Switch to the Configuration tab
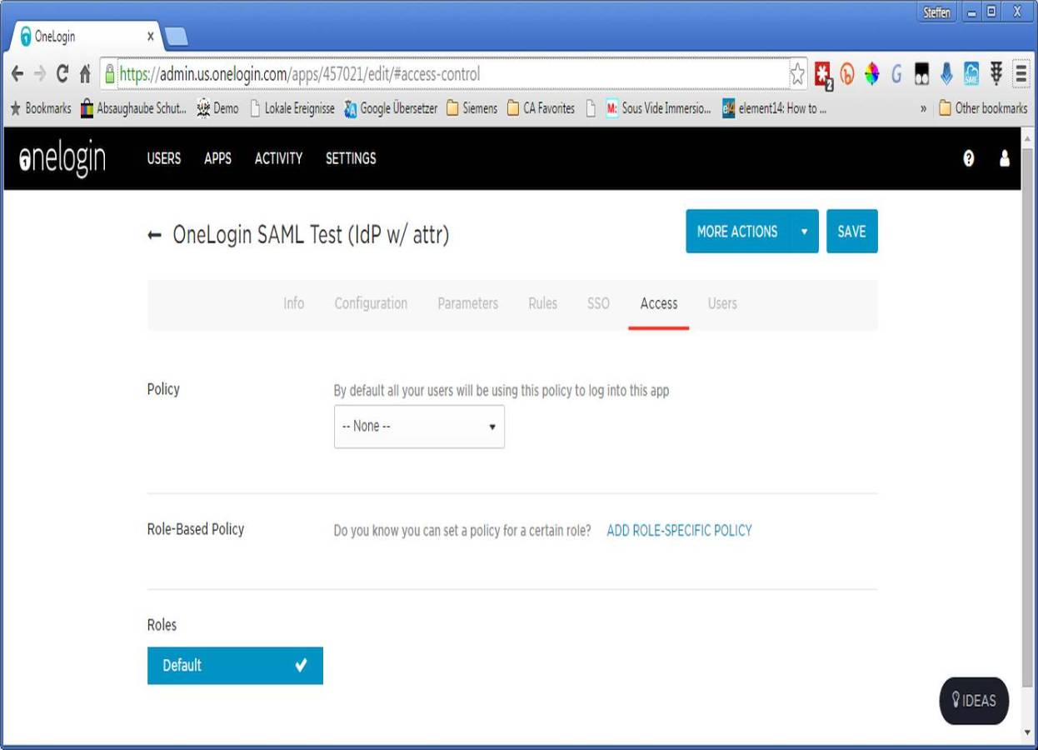The image size is (1038, 750). coord(370,303)
